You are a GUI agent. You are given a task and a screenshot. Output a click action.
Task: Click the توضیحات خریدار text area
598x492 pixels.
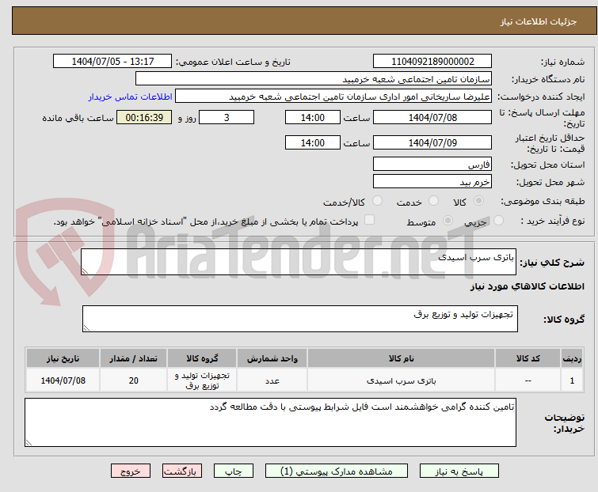point(270,422)
